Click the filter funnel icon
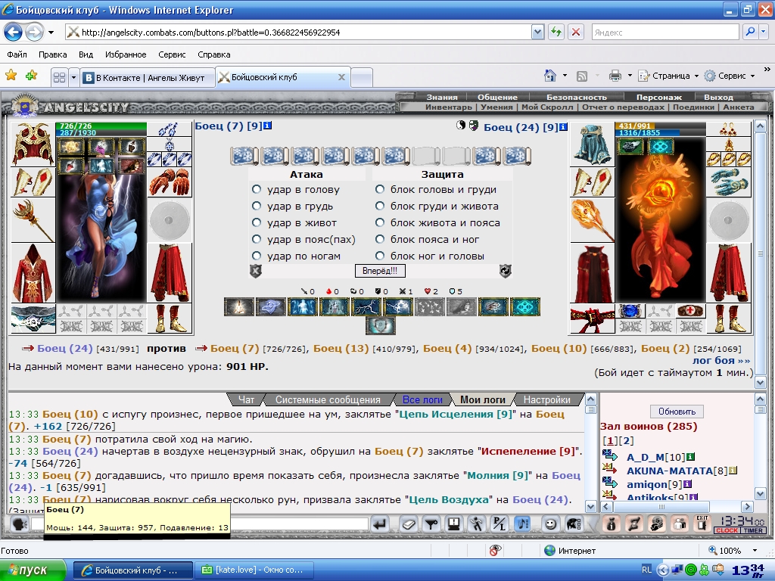Screen dimensions: 775x581 431,524
